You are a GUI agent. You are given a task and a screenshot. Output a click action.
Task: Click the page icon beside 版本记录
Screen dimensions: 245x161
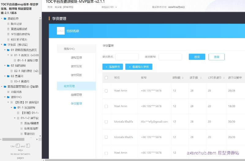click(x=8, y=24)
